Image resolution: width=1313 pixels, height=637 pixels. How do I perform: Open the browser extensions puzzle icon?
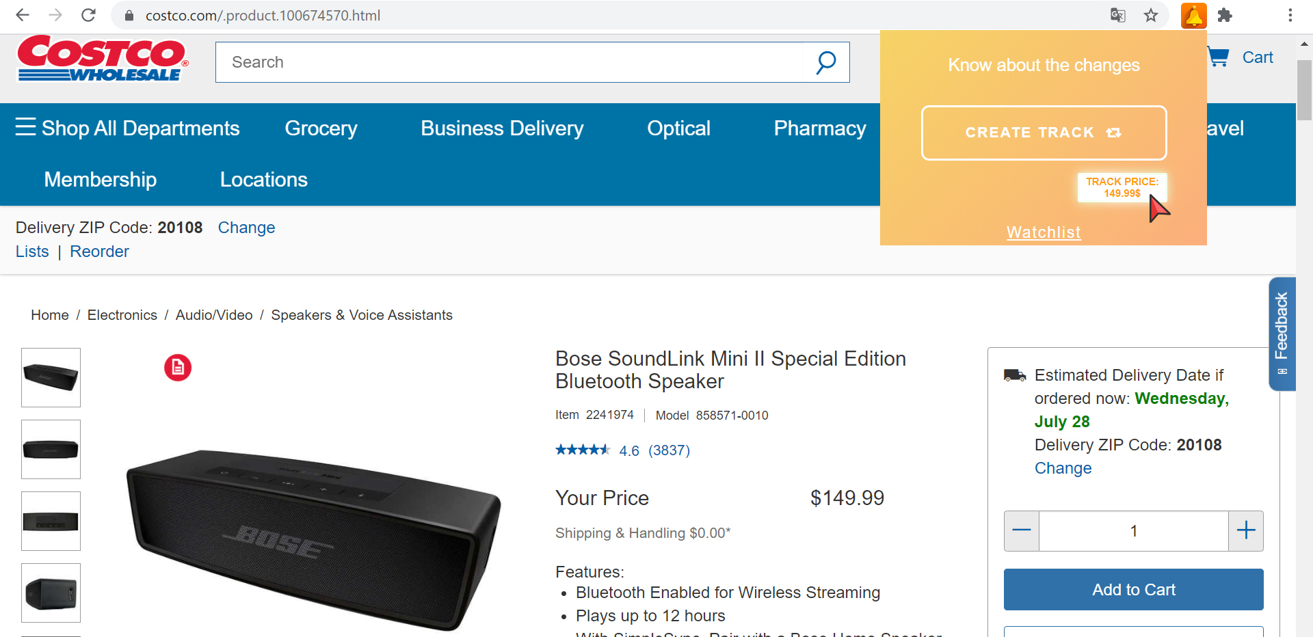[1225, 15]
